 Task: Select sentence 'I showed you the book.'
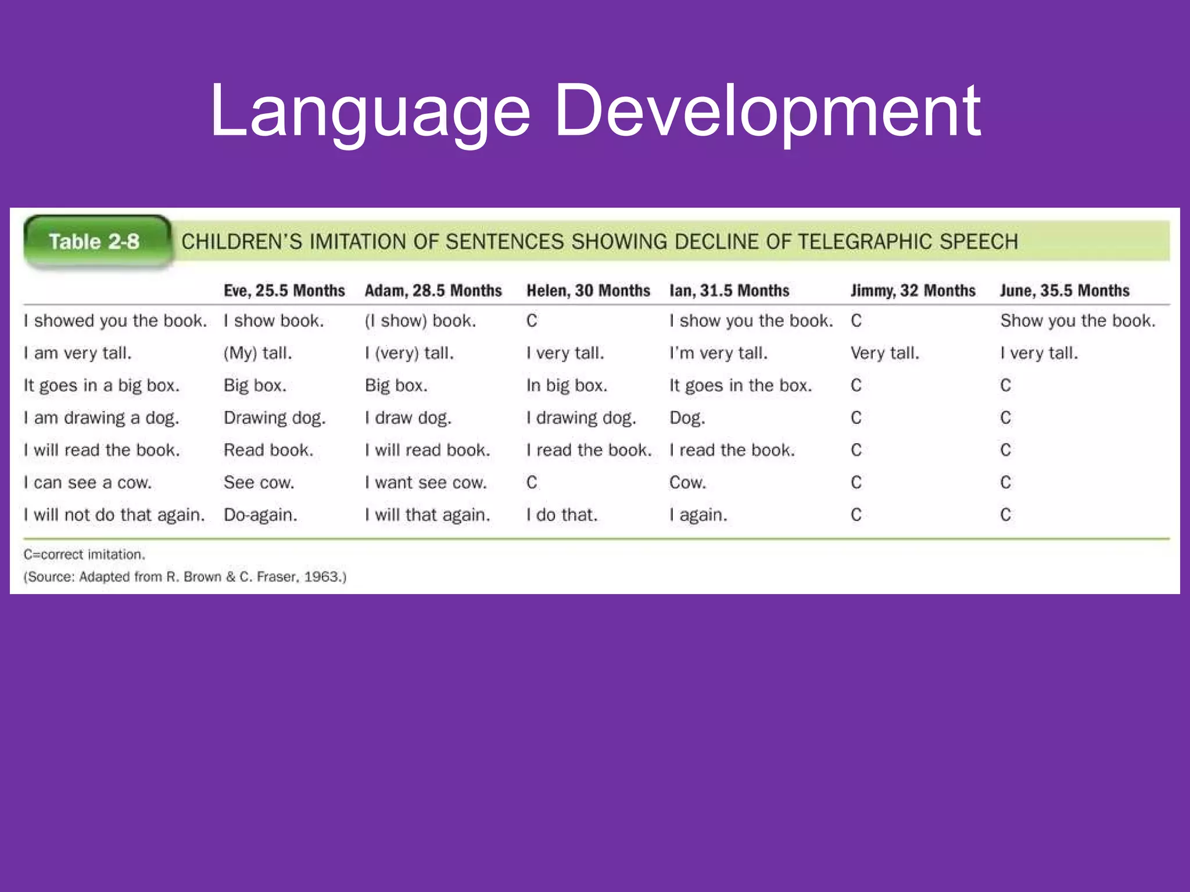pos(115,321)
